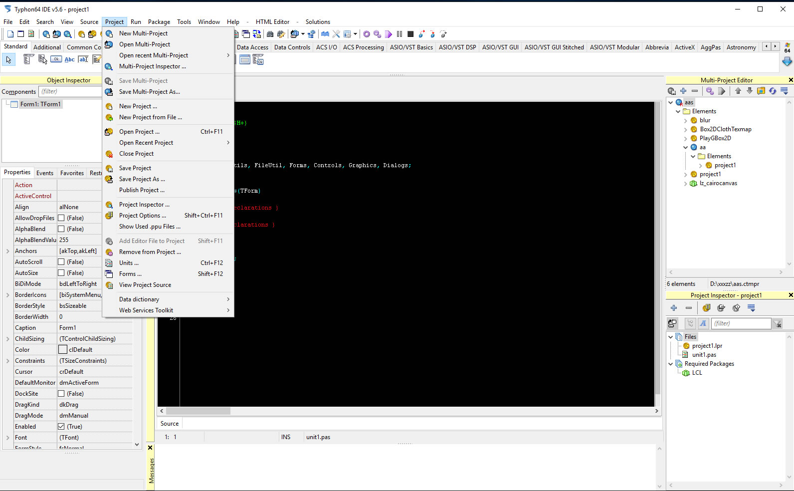Open the Run menu
The width and height of the screenshot is (794, 491).
pos(136,22)
